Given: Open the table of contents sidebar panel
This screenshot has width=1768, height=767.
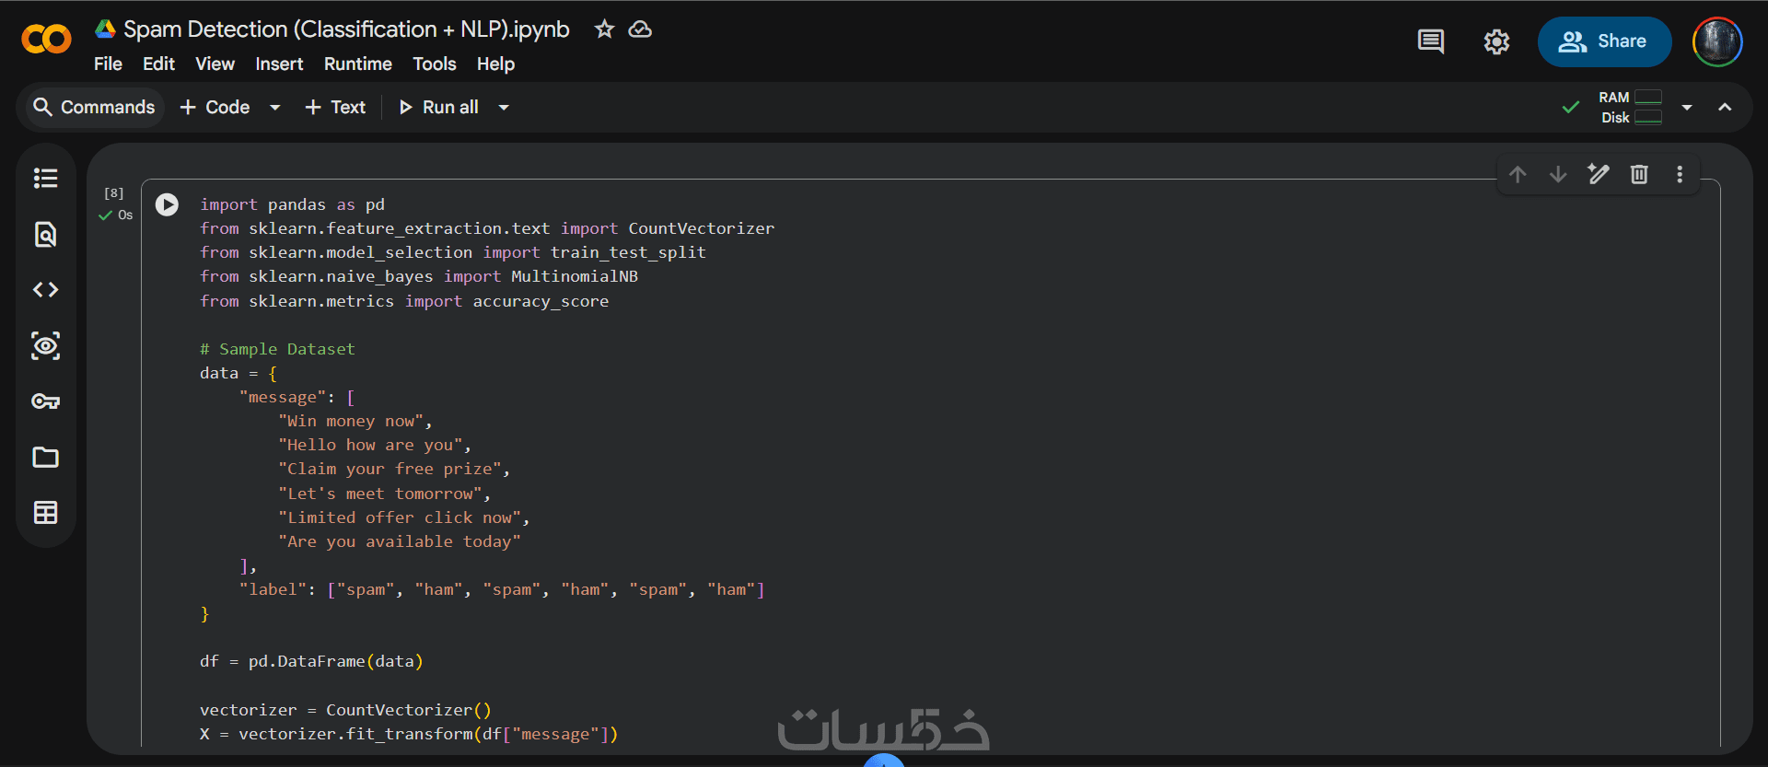Looking at the screenshot, I should pyautogui.click(x=45, y=178).
